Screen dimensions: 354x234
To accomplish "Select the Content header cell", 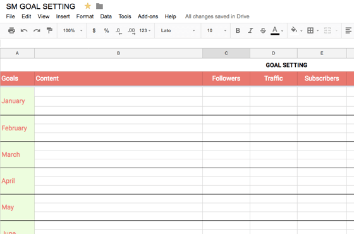I will point(119,78).
